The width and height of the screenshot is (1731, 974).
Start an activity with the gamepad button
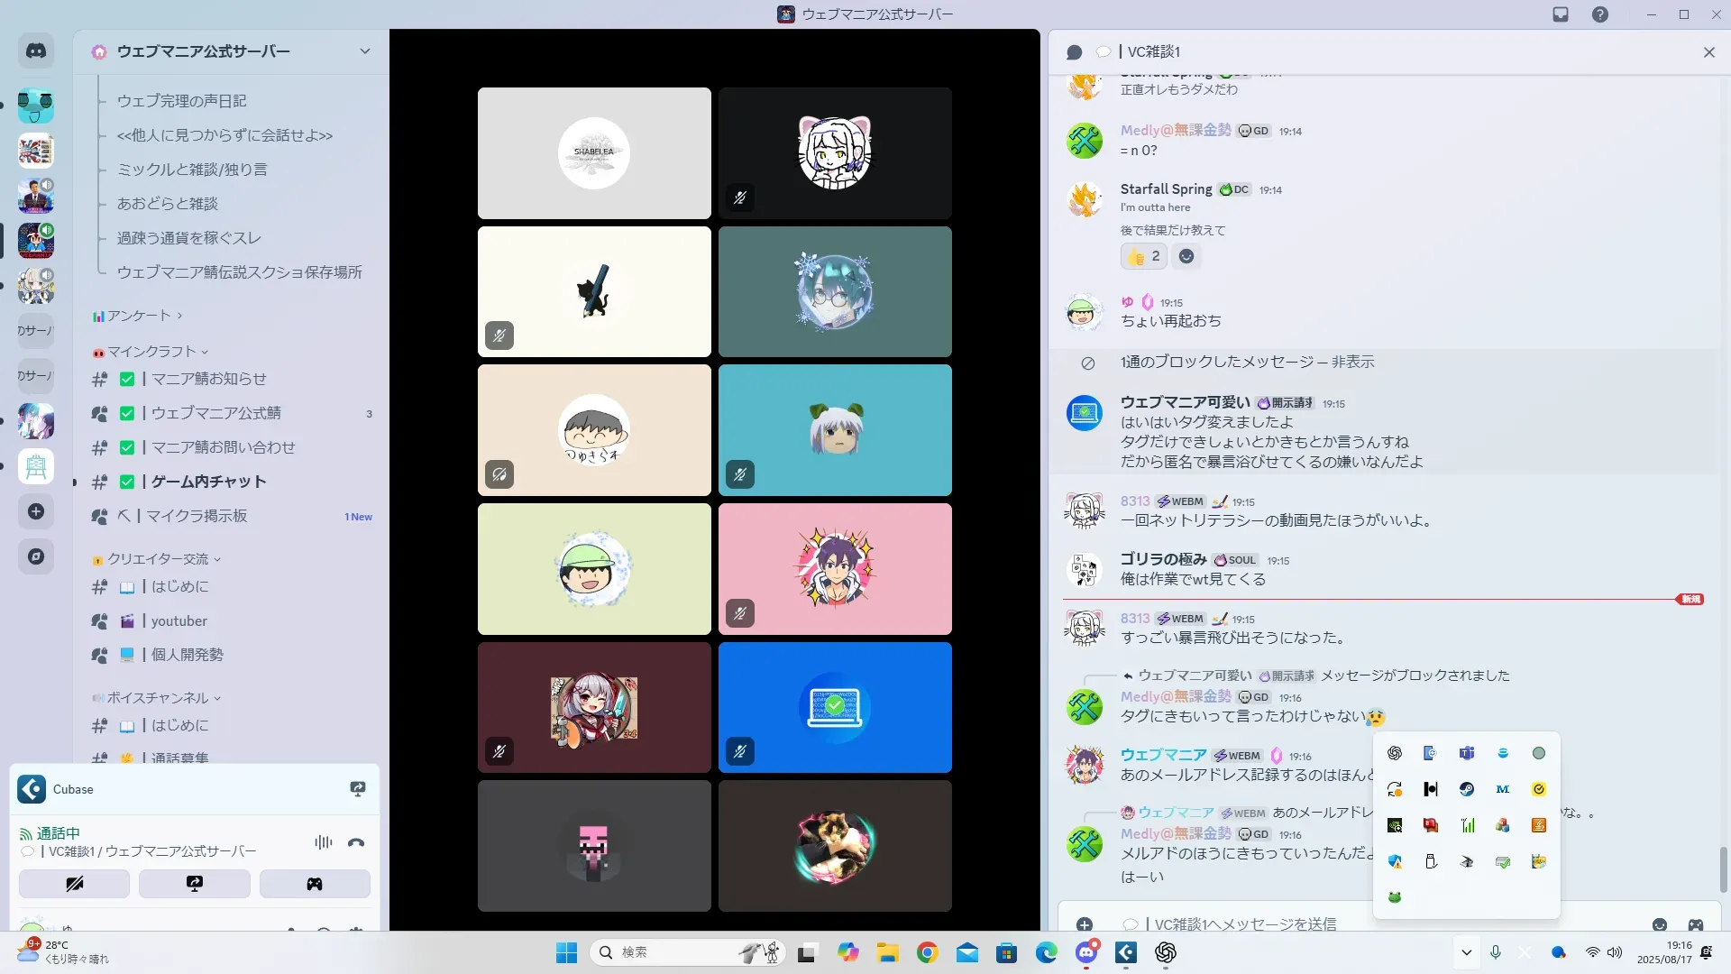pyautogui.click(x=315, y=884)
